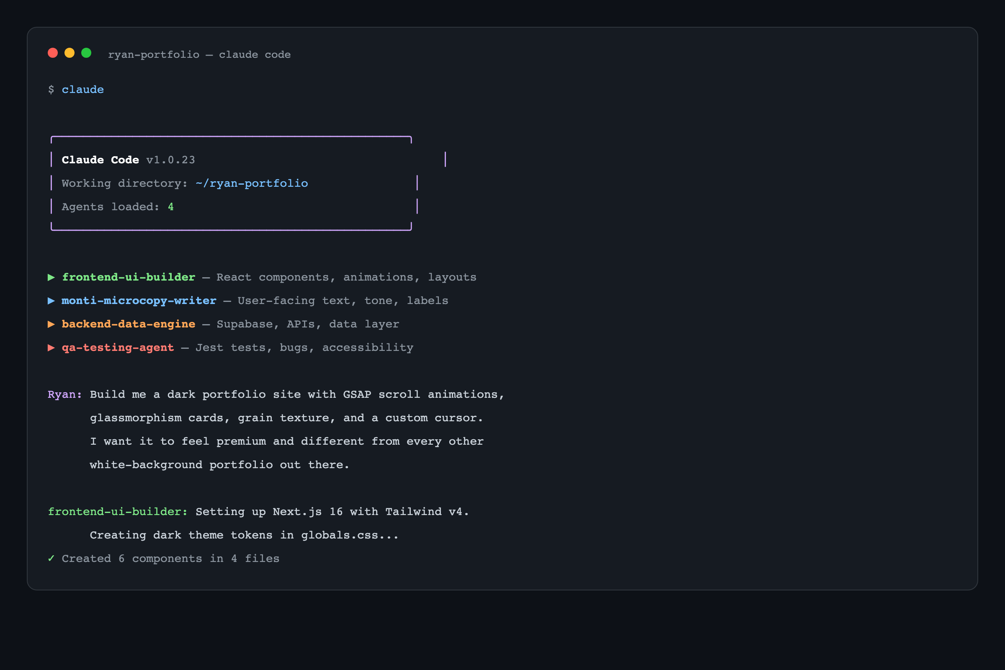The height and width of the screenshot is (670, 1005).
Task: Expand the qa-testing-agent entry
Action: tap(118, 348)
